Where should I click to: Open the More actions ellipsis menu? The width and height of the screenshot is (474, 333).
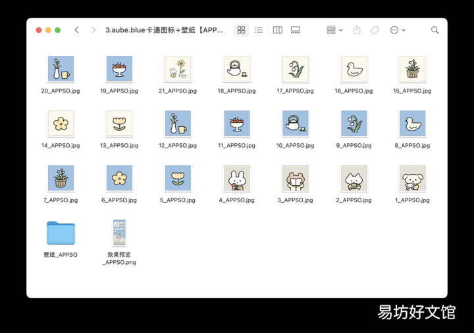(398, 30)
